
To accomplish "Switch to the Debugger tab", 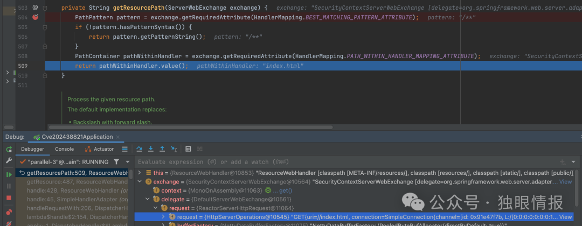I will point(32,149).
